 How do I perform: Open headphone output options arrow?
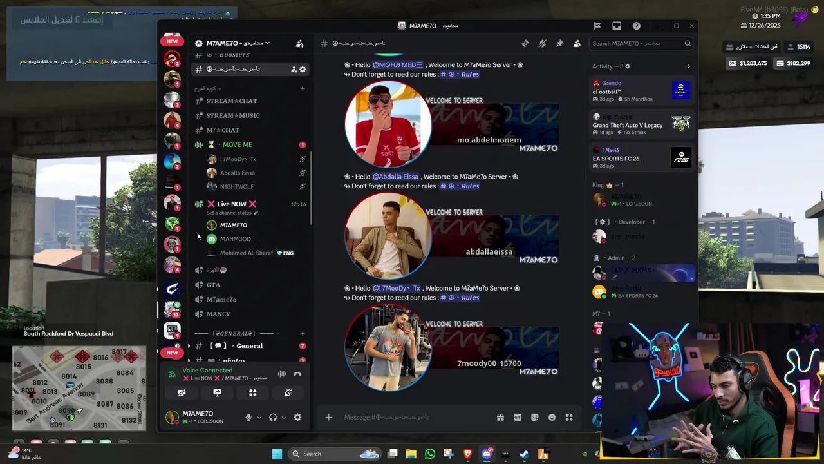click(x=284, y=417)
